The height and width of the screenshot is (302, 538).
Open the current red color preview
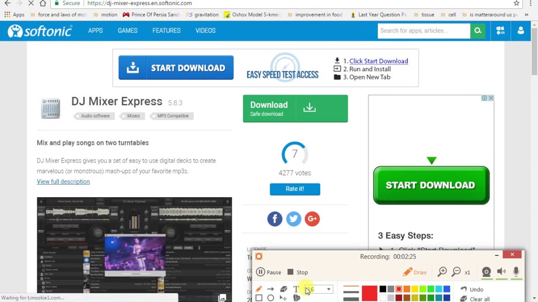tap(369, 294)
